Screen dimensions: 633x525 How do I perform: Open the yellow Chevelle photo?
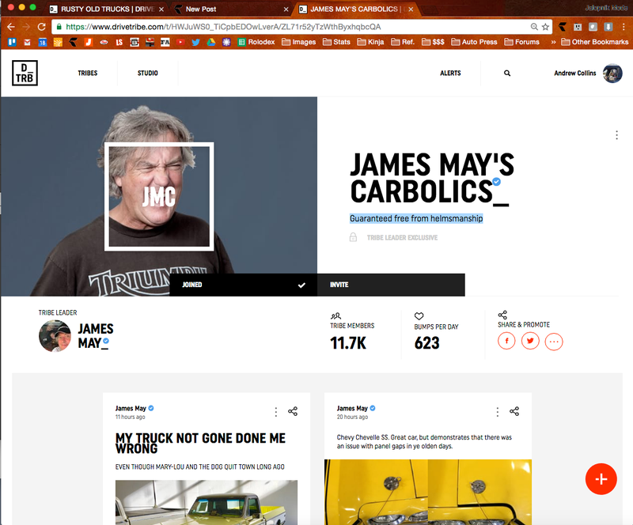point(428,493)
